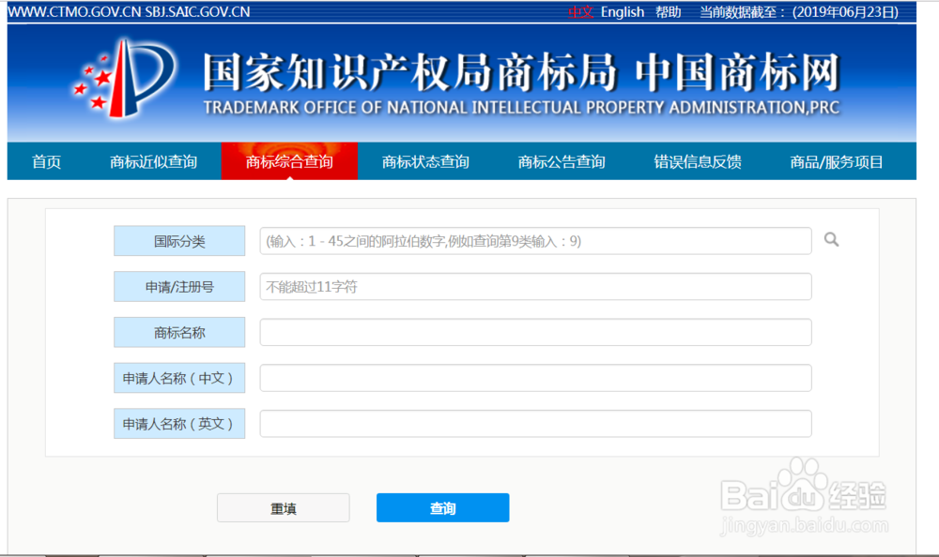This screenshot has height=557, width=939.
Task: Click the magnifier search icon beside 国际分类
Action: 831,240
